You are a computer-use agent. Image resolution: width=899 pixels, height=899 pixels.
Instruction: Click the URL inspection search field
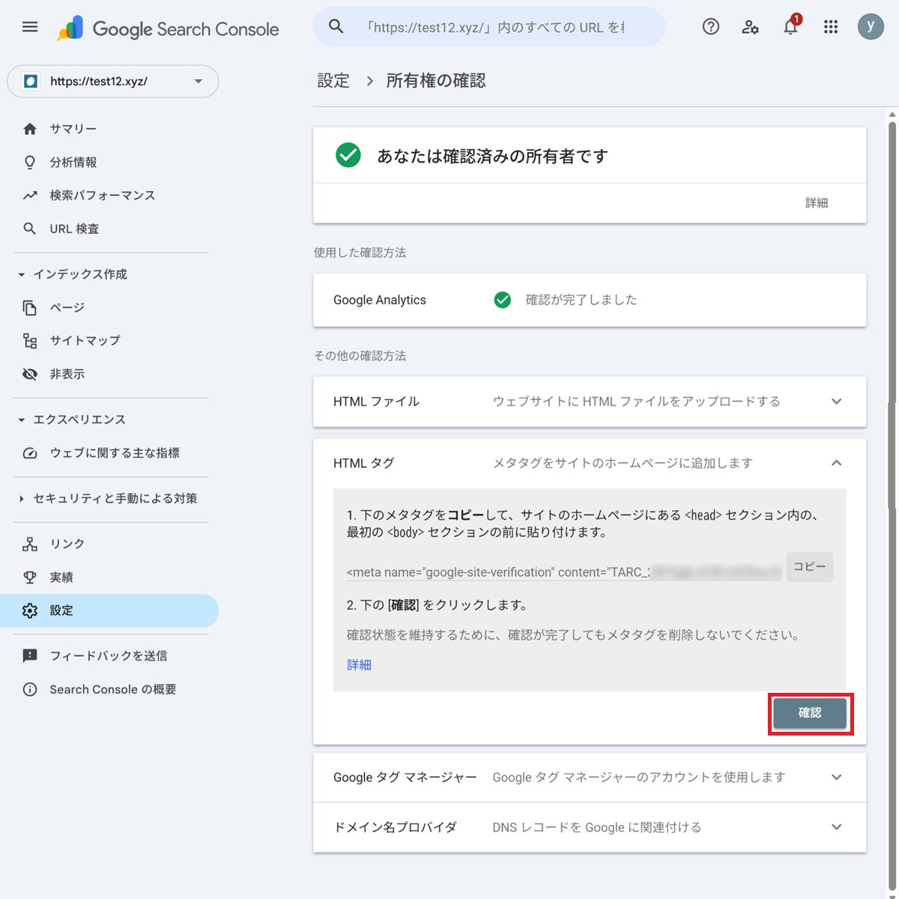coord(494,27)
